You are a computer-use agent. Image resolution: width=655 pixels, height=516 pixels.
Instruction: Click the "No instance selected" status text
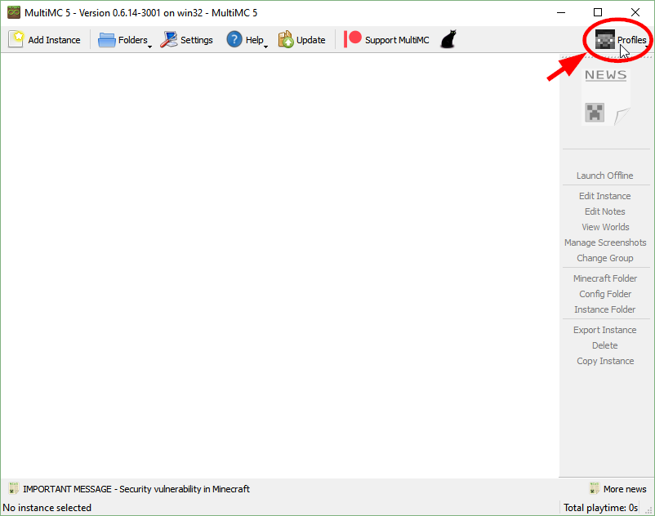[x=47, y=508]
